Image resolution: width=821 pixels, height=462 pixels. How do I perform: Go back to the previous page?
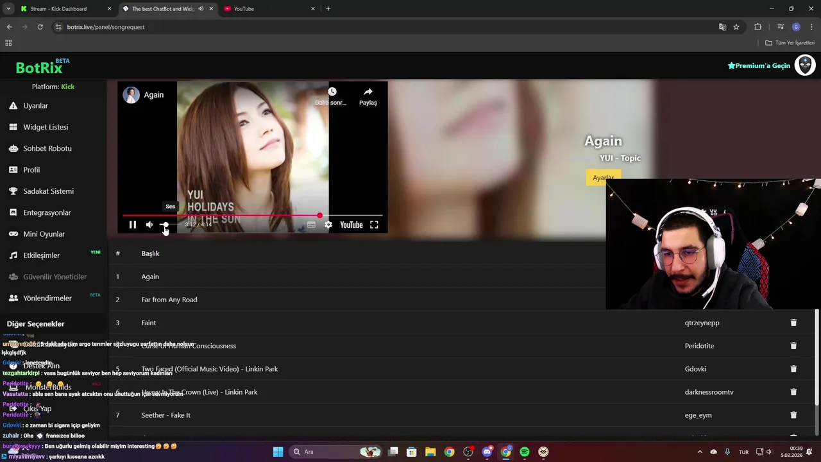tap(9, 27)
